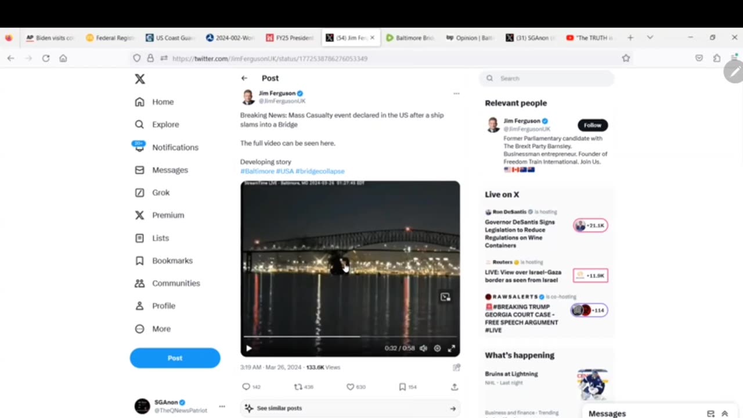The width and height of the screenshot is (743, 418).
Task: Switch to Baltimore Bridge tab
Action: point(411,38)
